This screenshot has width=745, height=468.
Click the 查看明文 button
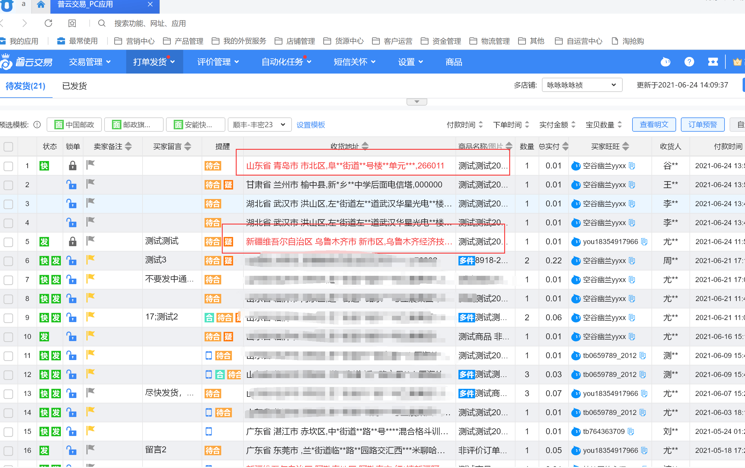click(654, 125)
